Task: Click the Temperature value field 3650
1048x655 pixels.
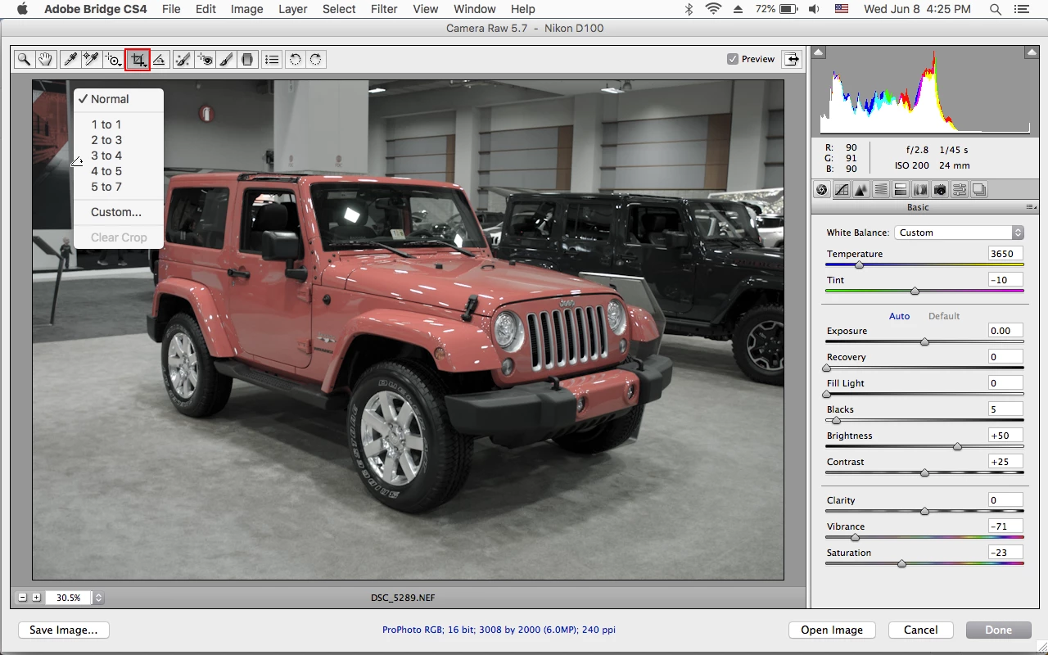Action: [x=1005, y=254]
